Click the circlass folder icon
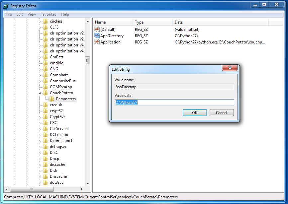This screenshot has height=204, width=288. pyautogui.click(x=46, y=21)
